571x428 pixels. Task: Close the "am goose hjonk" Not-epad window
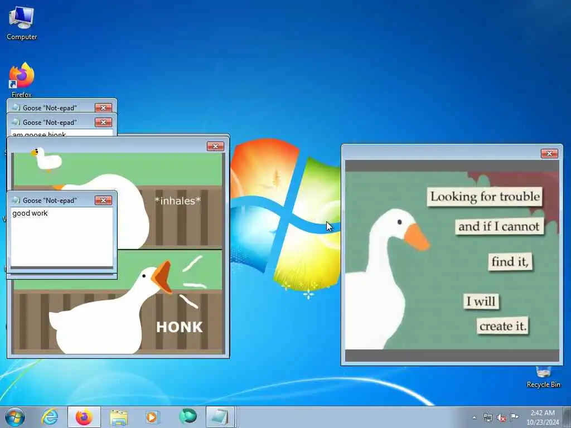tap(103, 122)
